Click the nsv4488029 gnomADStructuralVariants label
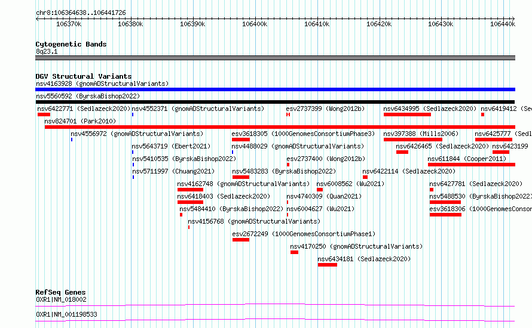 point(298,146)
